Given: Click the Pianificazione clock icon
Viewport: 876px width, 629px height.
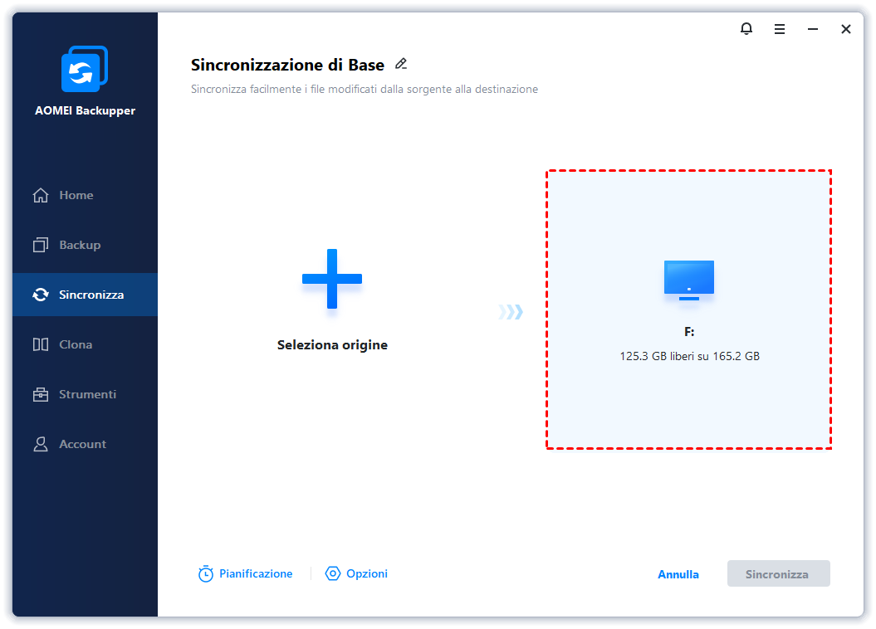Looking at the screenshot, I should click(x=206, y=573).
